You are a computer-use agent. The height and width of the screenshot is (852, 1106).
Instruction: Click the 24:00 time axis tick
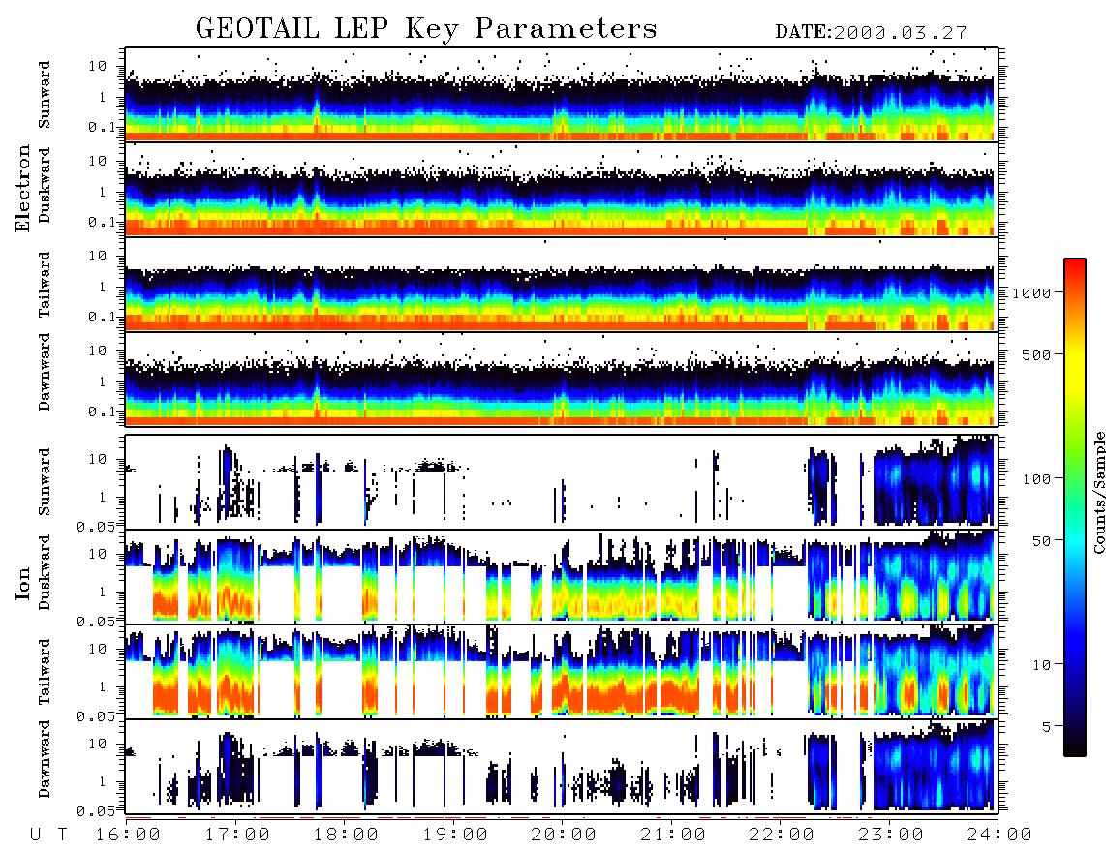(x=998, y=835)
